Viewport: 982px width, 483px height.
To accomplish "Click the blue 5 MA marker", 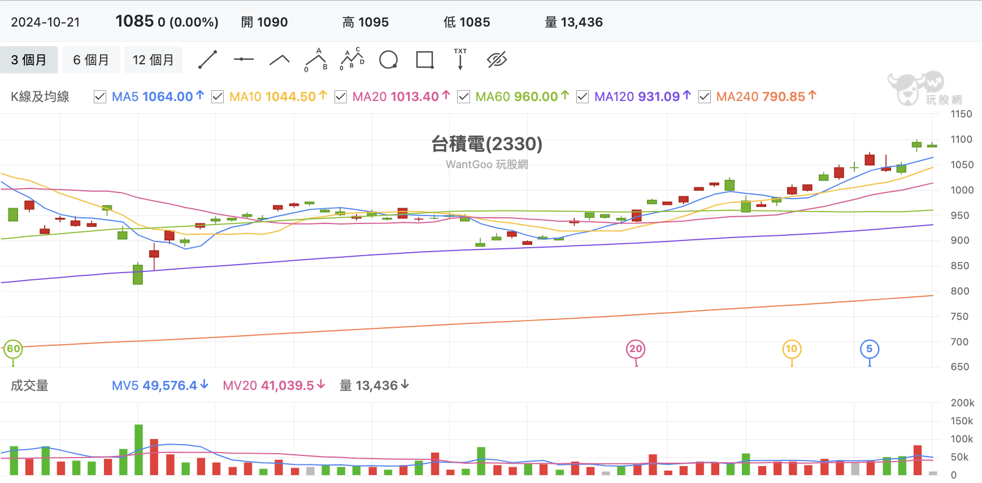I will (x=870, y=349).
